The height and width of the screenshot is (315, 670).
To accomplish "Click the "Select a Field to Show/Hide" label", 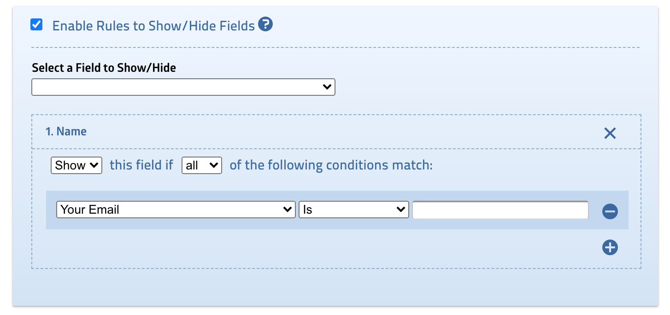I will [104, 68].
